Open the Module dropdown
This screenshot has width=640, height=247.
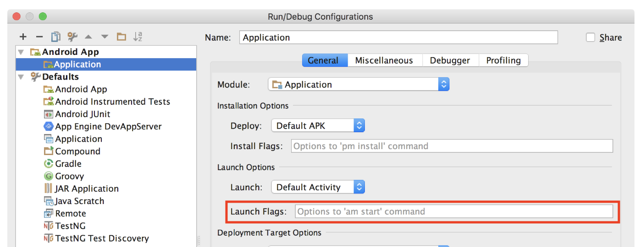point(359,85)
